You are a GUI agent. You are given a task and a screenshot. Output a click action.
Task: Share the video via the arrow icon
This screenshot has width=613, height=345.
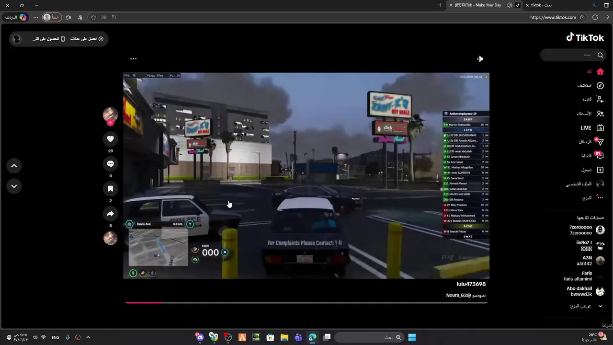point(110,214)
